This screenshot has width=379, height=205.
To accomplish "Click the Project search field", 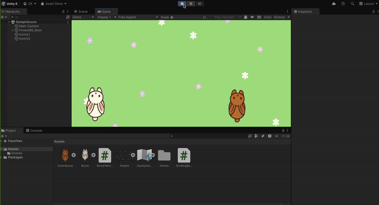I will 208,136.
